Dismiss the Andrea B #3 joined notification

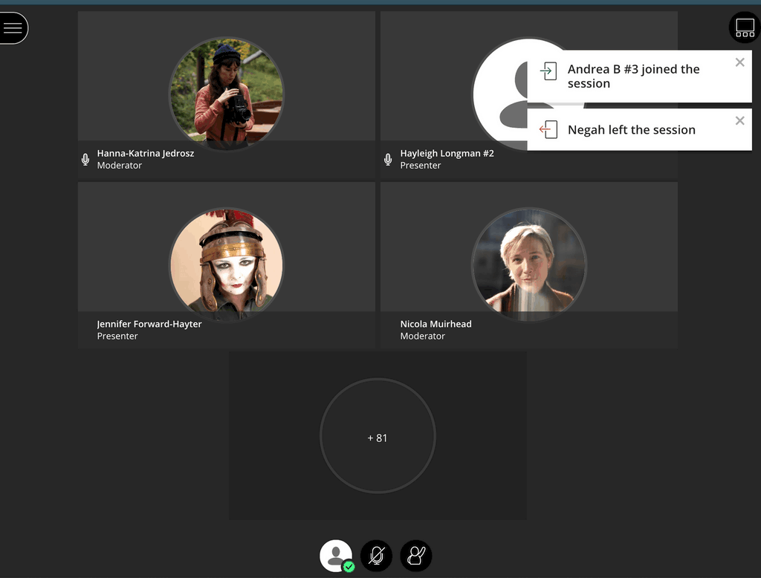[739, 62]
